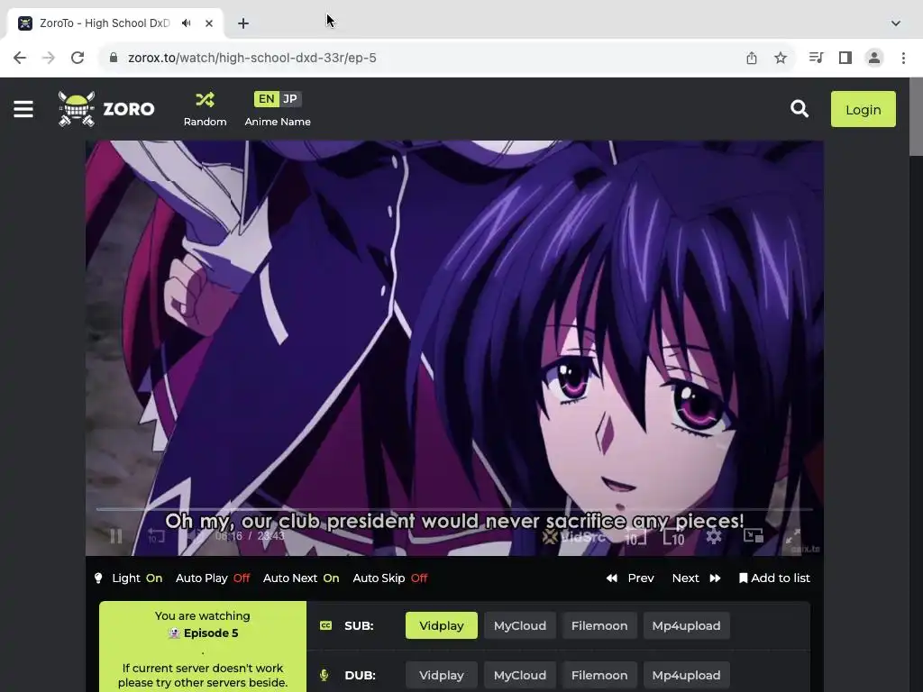Mute the tab via speaker icon
The image size is (923, 692).
click(x=186, y=23)
